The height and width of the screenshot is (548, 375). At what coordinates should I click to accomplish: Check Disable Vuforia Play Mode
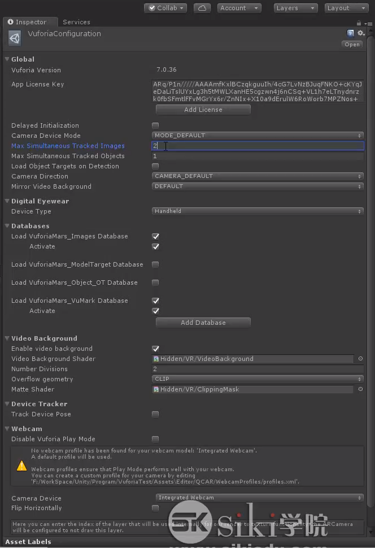pyautogui.click(x=155, y=440)
